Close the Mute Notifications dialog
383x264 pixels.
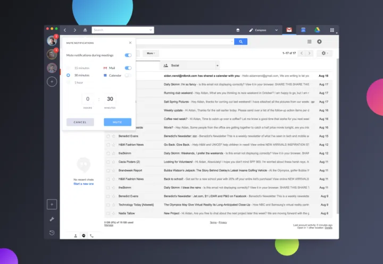click(130, 42)
